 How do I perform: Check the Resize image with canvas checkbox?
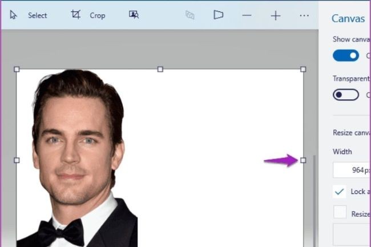(340, 213)
